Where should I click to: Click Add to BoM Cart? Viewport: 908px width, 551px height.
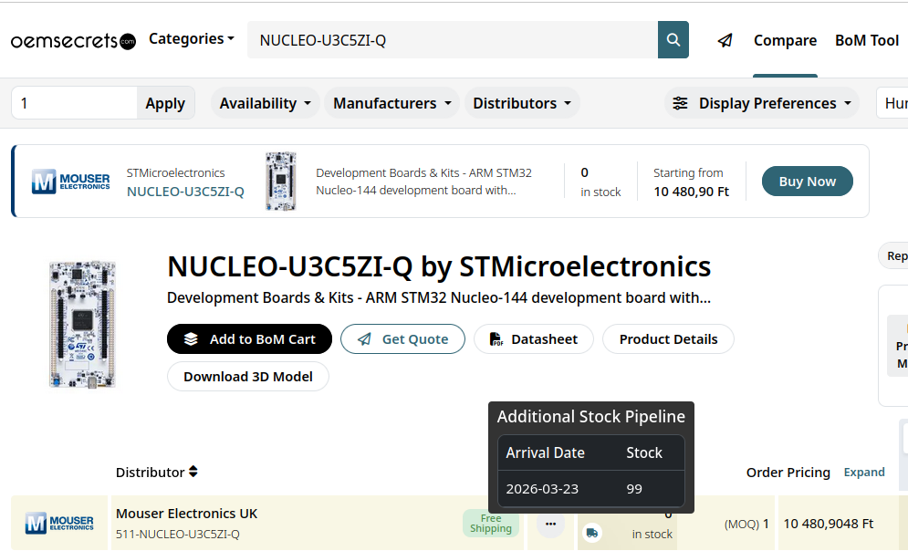point(249,339)
